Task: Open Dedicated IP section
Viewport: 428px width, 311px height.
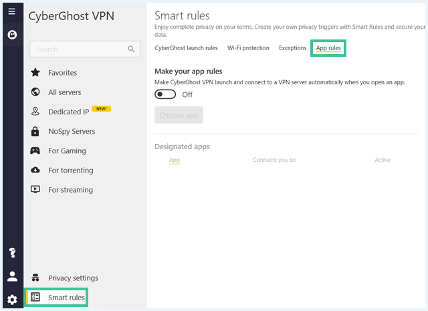Action: click(68, 112)
